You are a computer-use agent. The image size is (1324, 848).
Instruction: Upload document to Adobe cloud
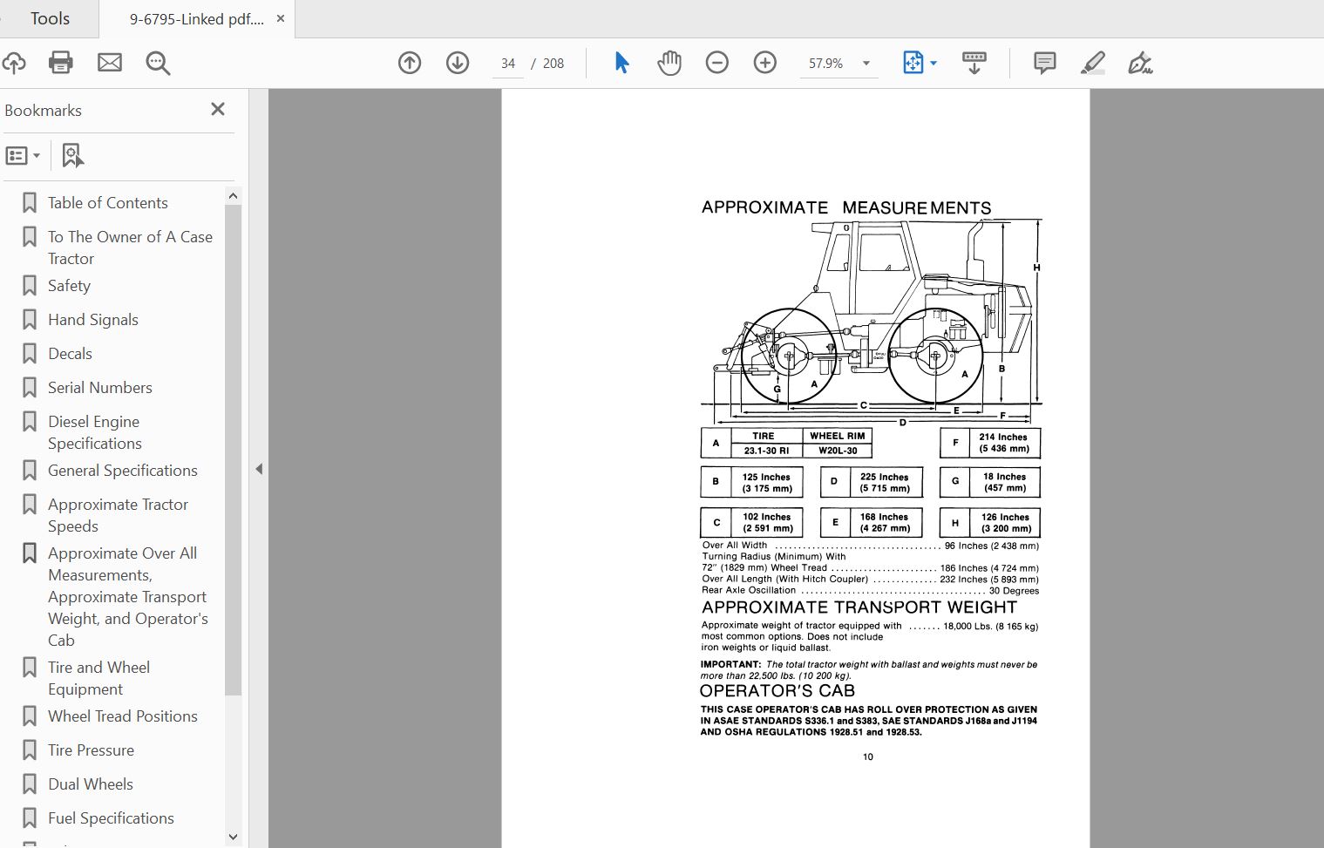(14, 62)
